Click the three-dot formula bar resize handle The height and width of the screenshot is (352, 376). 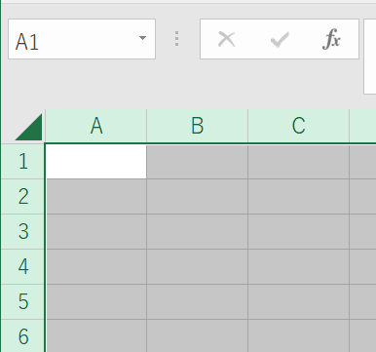[176, 39]
